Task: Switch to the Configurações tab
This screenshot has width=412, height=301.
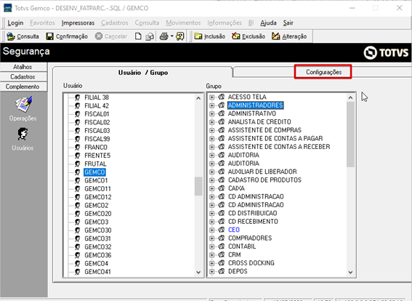Action: pos(323,72)
